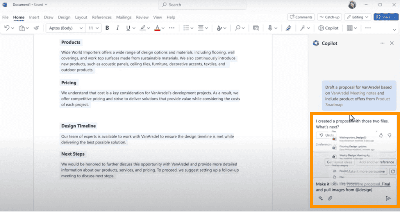Click the Dictate microphone icon
Image resolution: width=400 pixels, height=213 pixels.
pos(270,28)
